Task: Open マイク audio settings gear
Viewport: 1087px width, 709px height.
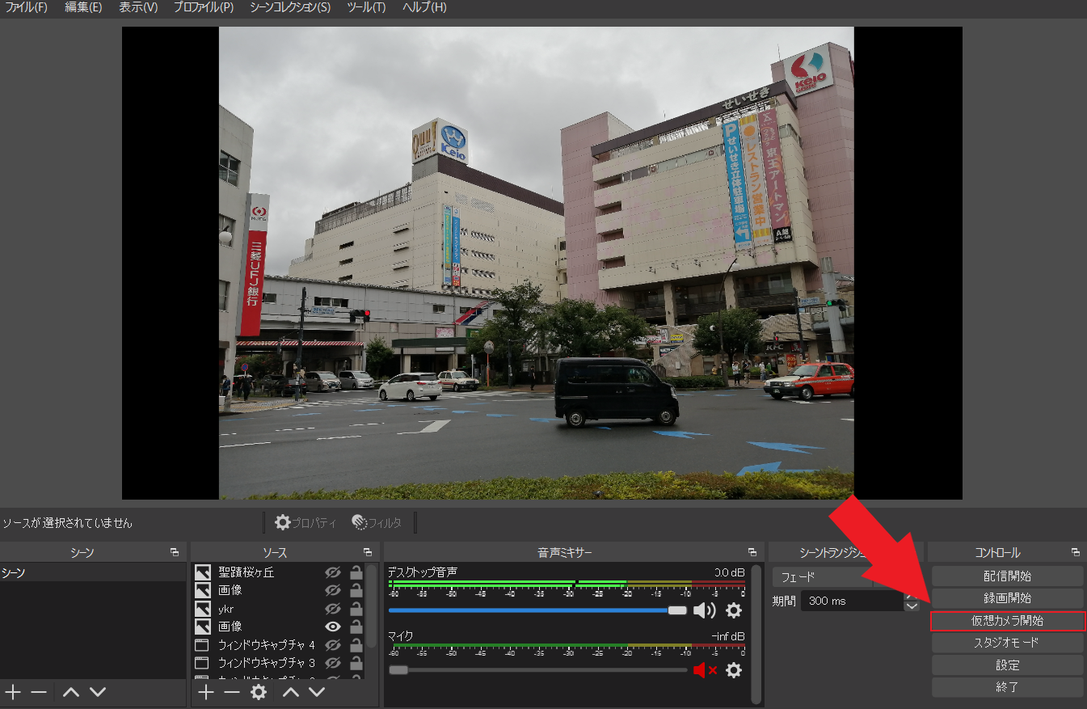Action: [x=734, y=670]
